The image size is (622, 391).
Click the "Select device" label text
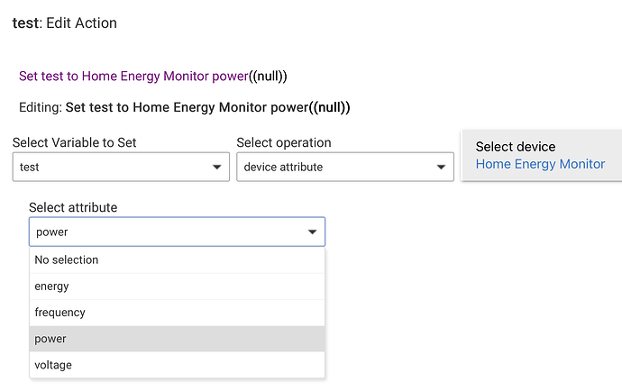click(x=516, y=147)
